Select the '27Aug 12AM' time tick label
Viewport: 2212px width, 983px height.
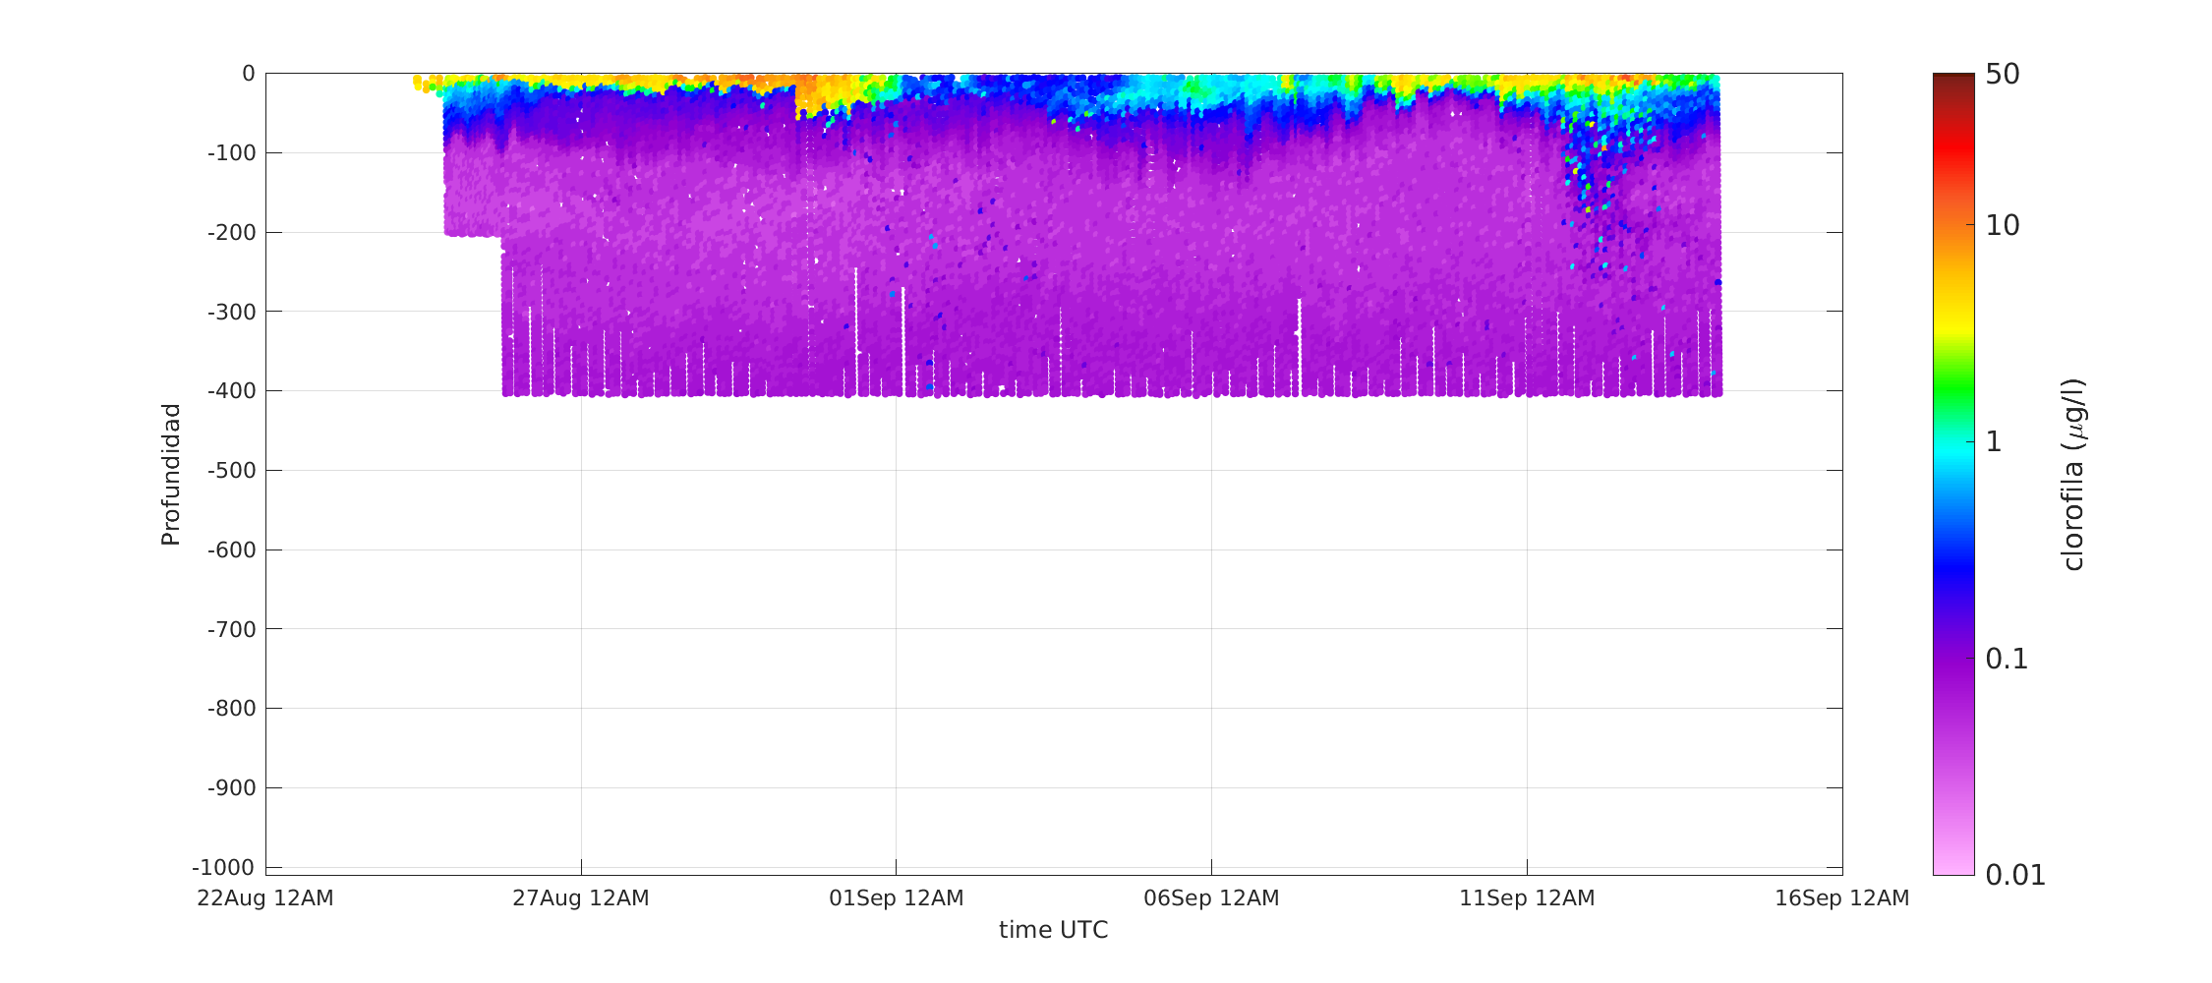(580, 898)
